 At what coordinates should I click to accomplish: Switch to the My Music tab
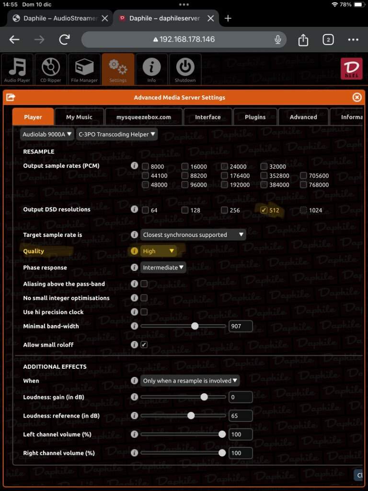pos(79,117)
